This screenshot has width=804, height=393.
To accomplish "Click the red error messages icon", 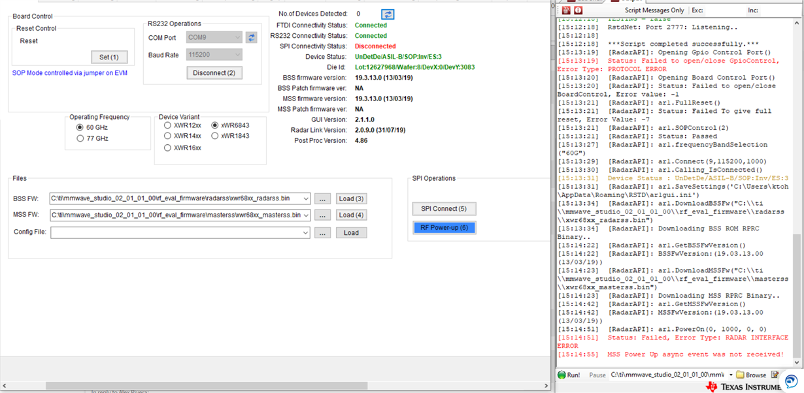I will click(578, 10).
